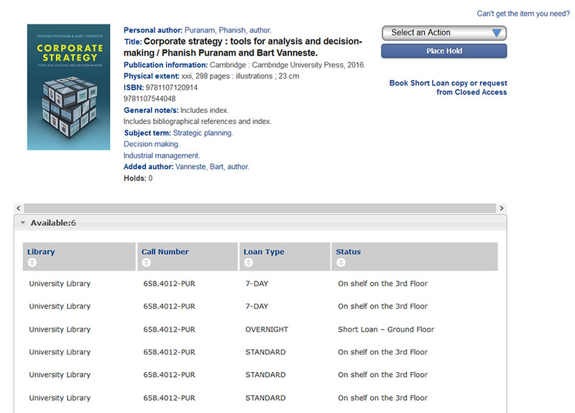Click the scroll left arrow
The height and width of the screenshot is (413, 575).
pos(19,208)
